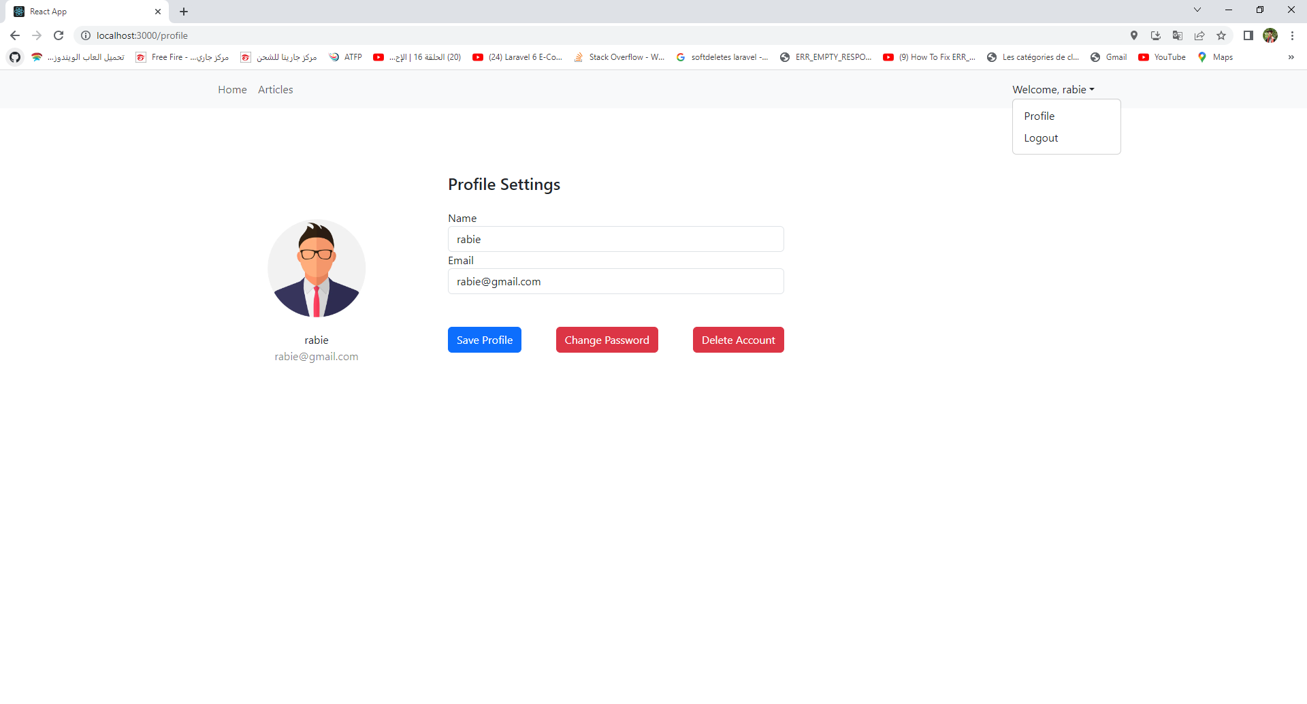
Task: Select Logout from the dropdown menu
Action: click(x=1041, y=138)
